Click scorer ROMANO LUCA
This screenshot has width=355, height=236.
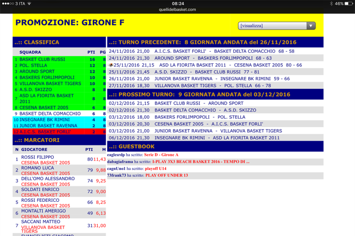click(37, 168)
